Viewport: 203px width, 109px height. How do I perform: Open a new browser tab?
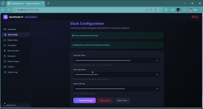(48, 3)
